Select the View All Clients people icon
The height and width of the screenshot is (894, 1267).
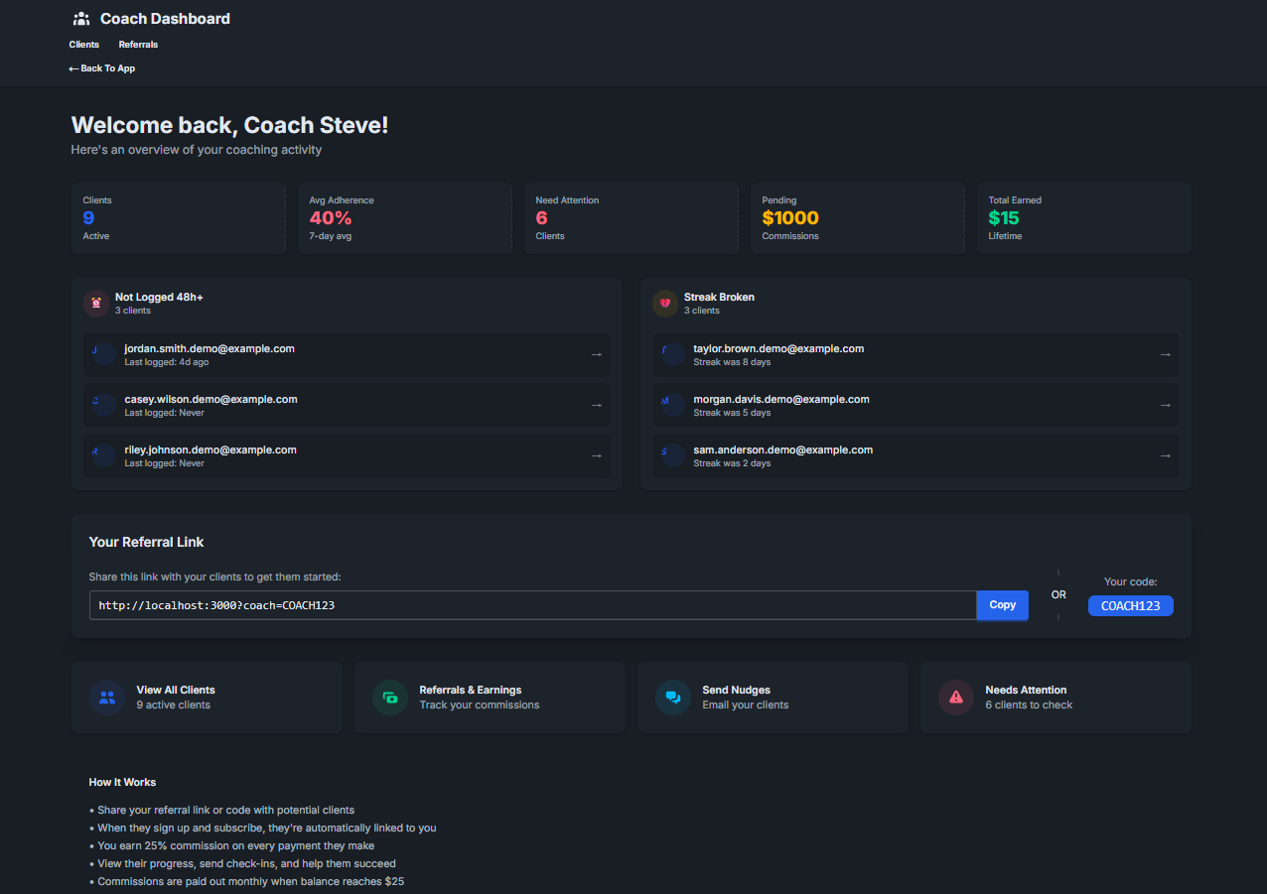107,698
